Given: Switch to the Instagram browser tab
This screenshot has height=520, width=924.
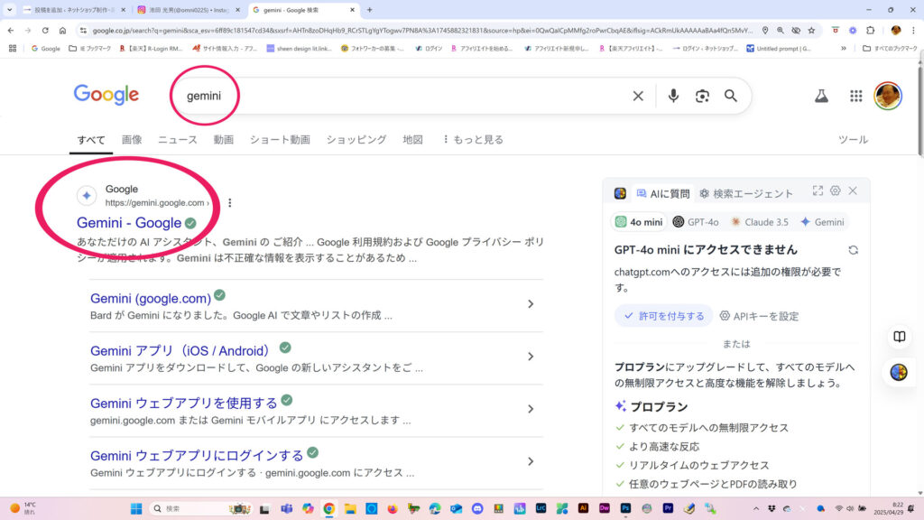Looking at the screenshot, I should (189, 10).
